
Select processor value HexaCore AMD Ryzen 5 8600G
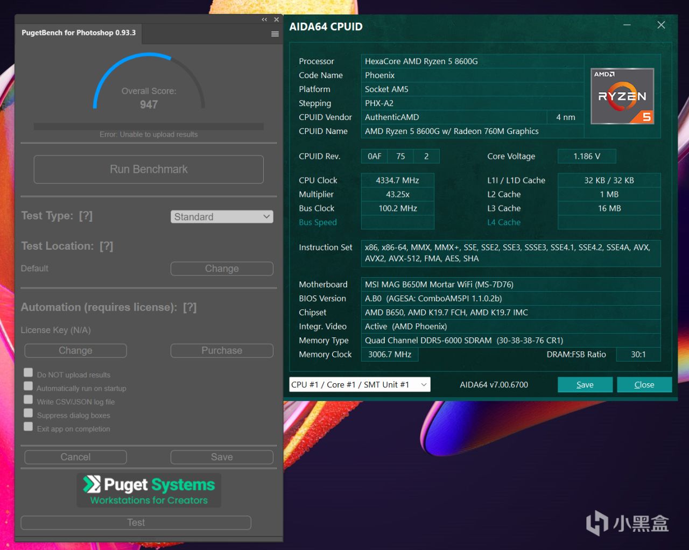[x=473, y=61]
